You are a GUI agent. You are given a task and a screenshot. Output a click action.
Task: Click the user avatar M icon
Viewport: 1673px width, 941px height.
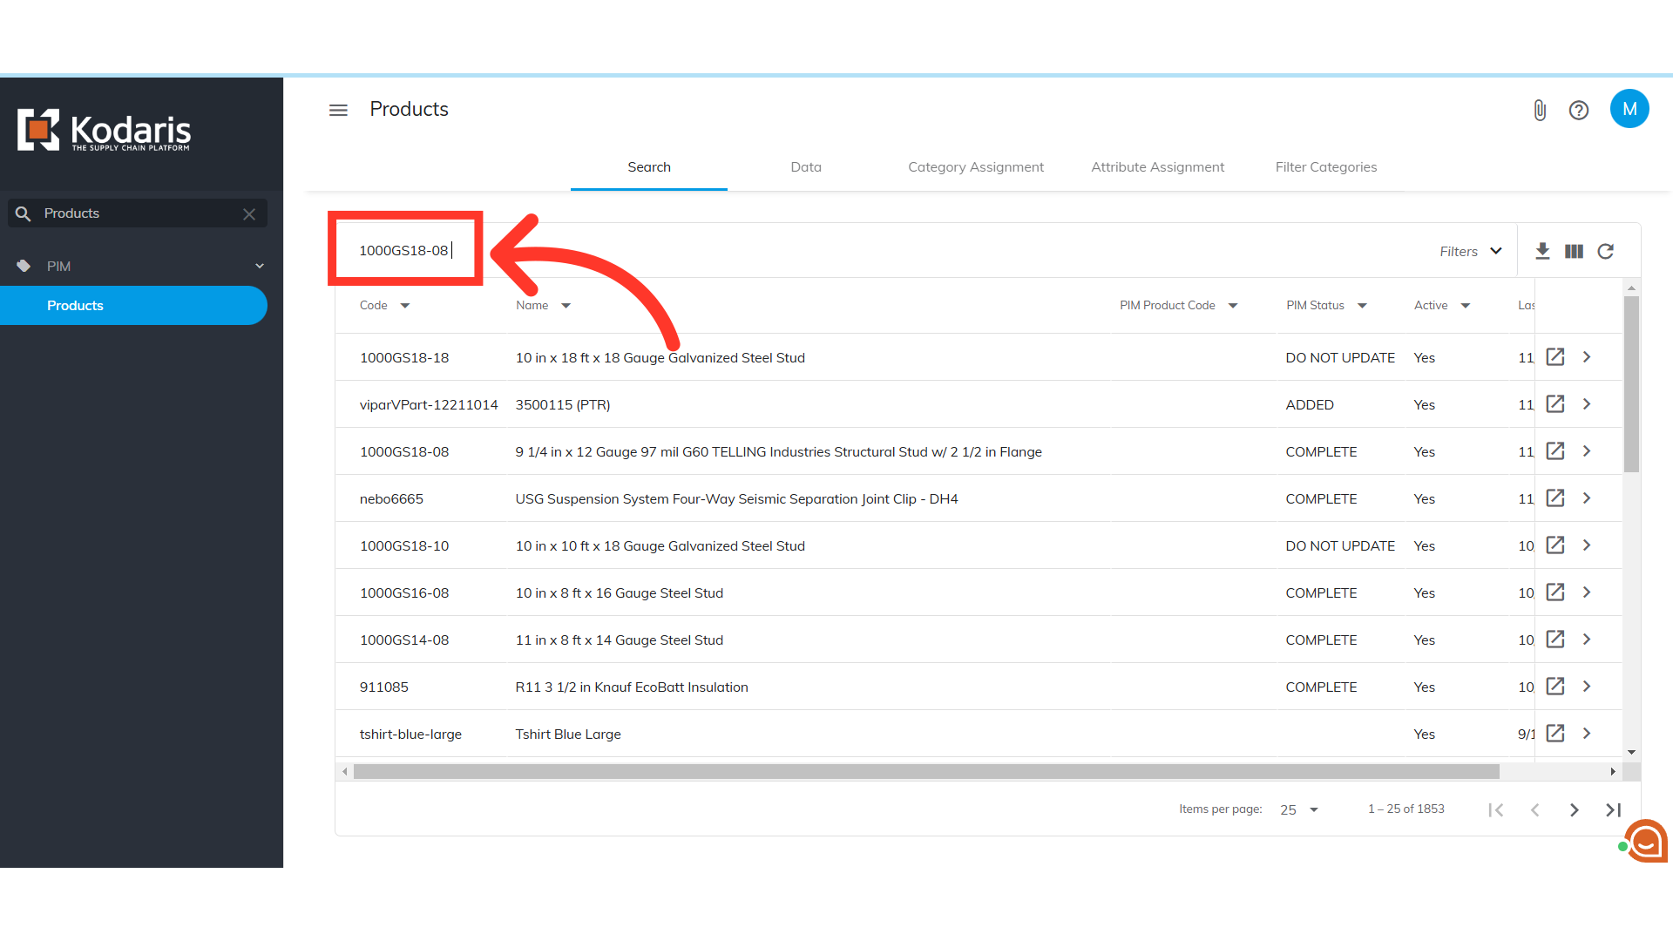pyautogui.click(x=1629, y=109)
